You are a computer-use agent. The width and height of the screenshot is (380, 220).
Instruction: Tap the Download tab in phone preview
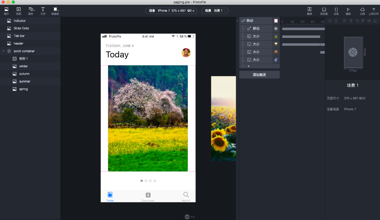pos(148,197)
